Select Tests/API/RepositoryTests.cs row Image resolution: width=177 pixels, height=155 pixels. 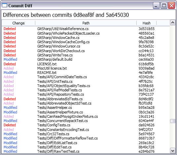point(86,94)
